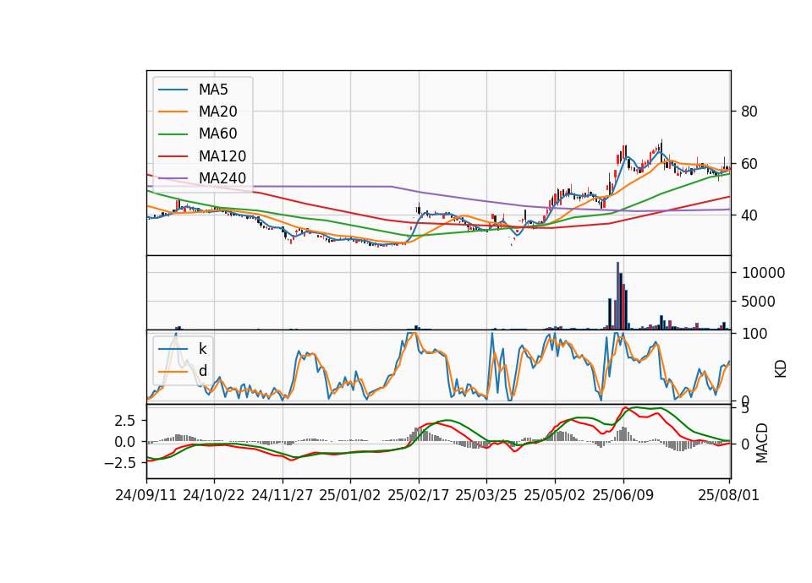Click the MA5 legend label

(x=213, y=90)
